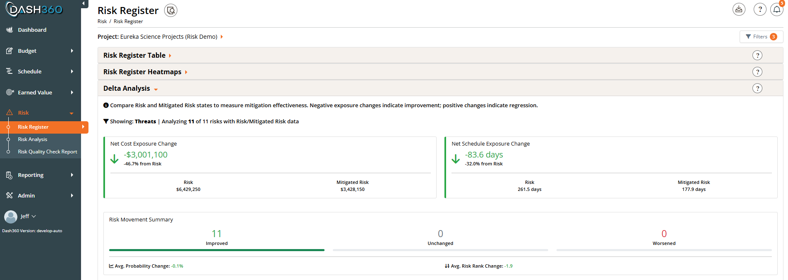
Task: Click the Risk warning triangle icon
Action: [10, 113]
